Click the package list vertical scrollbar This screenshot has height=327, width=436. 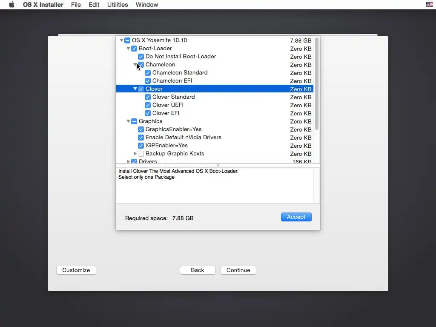(317, 83)
